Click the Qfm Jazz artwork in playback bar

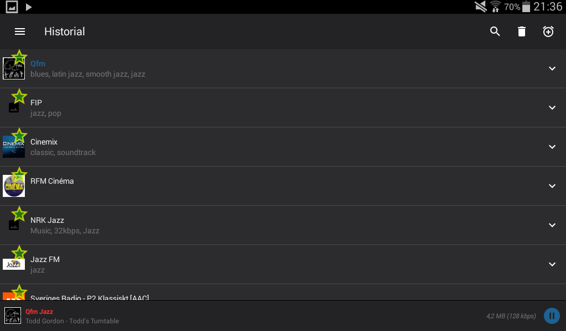click(x=11, y=316)
